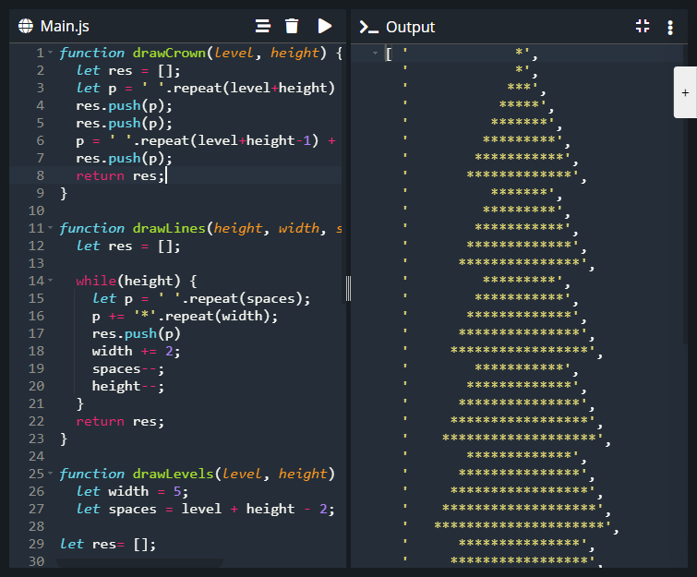Click 'while(height) {' on line 14

point(136,281)
